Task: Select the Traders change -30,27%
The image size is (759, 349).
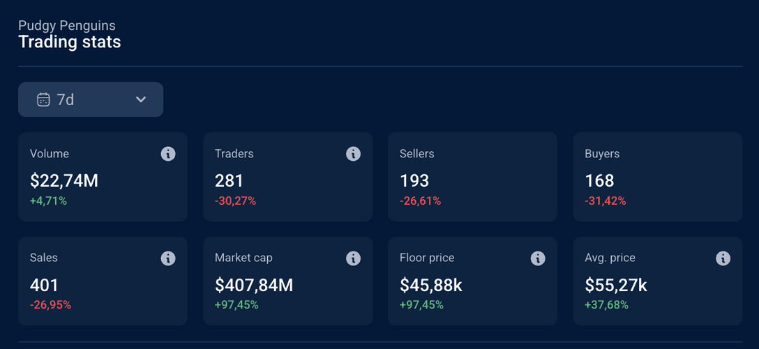Action: (x=236, y=201)
